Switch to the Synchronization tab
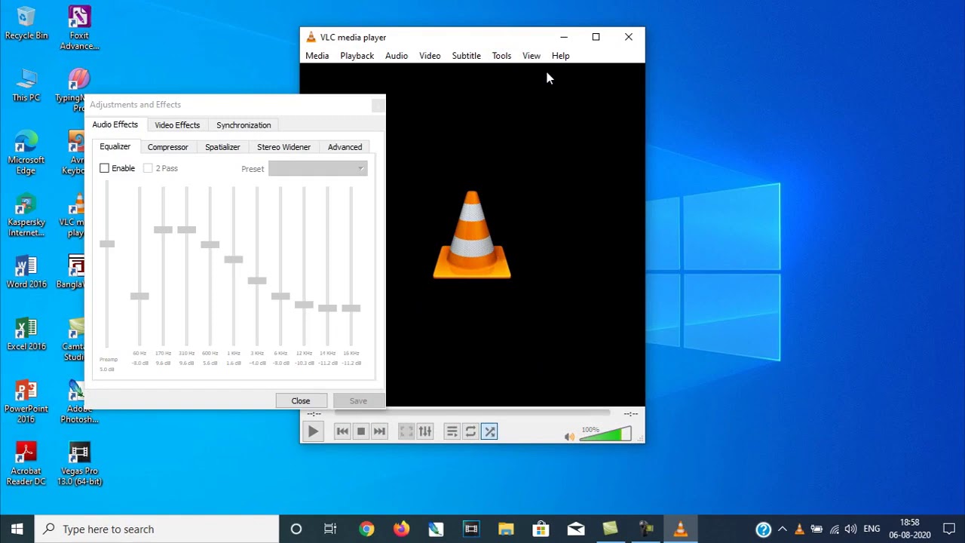The width and height of the screenshot is (965, 543). coord(244,125)
